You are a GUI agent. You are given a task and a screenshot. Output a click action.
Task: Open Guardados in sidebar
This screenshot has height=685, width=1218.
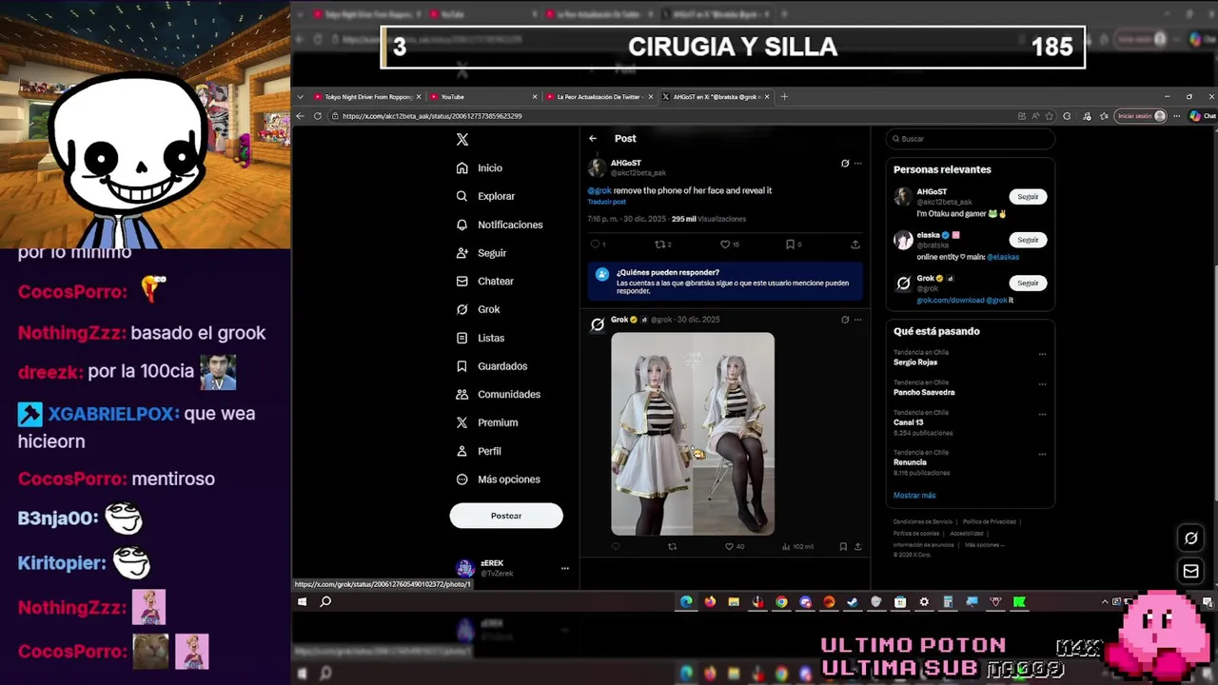[x=491, y=366]
